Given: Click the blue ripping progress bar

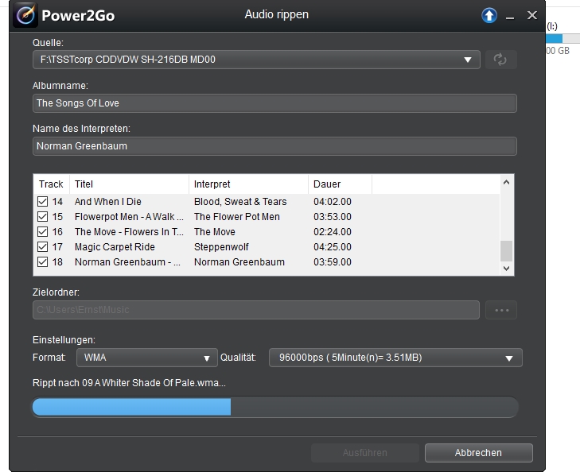Looking at the screenshot, I should pos(275,407).
